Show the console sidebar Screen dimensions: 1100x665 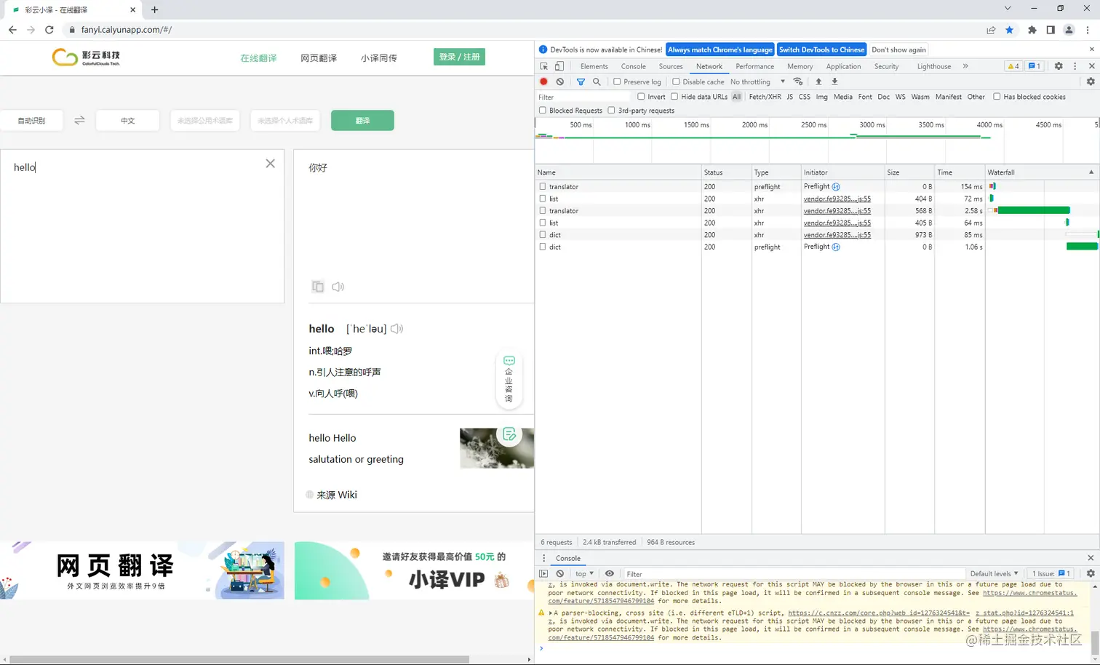[x=543, y=573]
